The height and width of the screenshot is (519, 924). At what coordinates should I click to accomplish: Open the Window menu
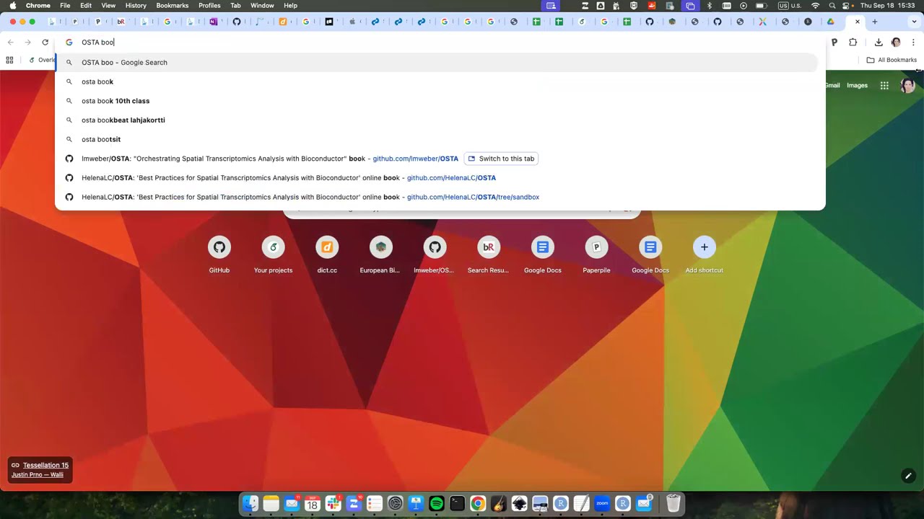(262, 6)
